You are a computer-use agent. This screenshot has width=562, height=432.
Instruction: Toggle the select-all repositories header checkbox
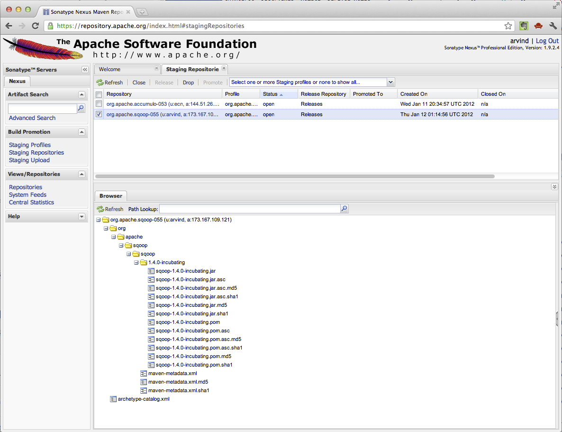click(x=99, y=95)
